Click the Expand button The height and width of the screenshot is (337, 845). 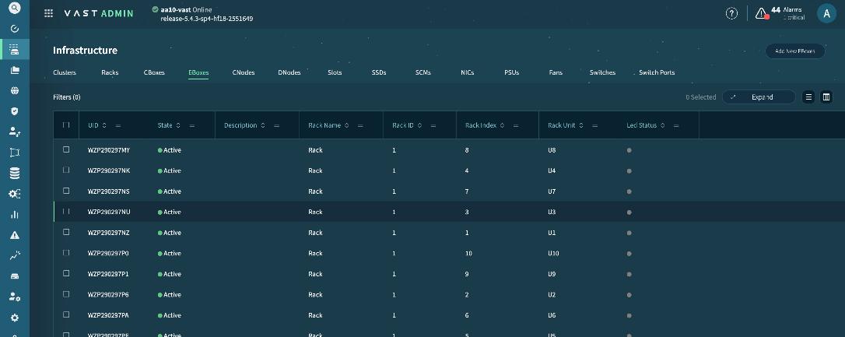[759, 97]
